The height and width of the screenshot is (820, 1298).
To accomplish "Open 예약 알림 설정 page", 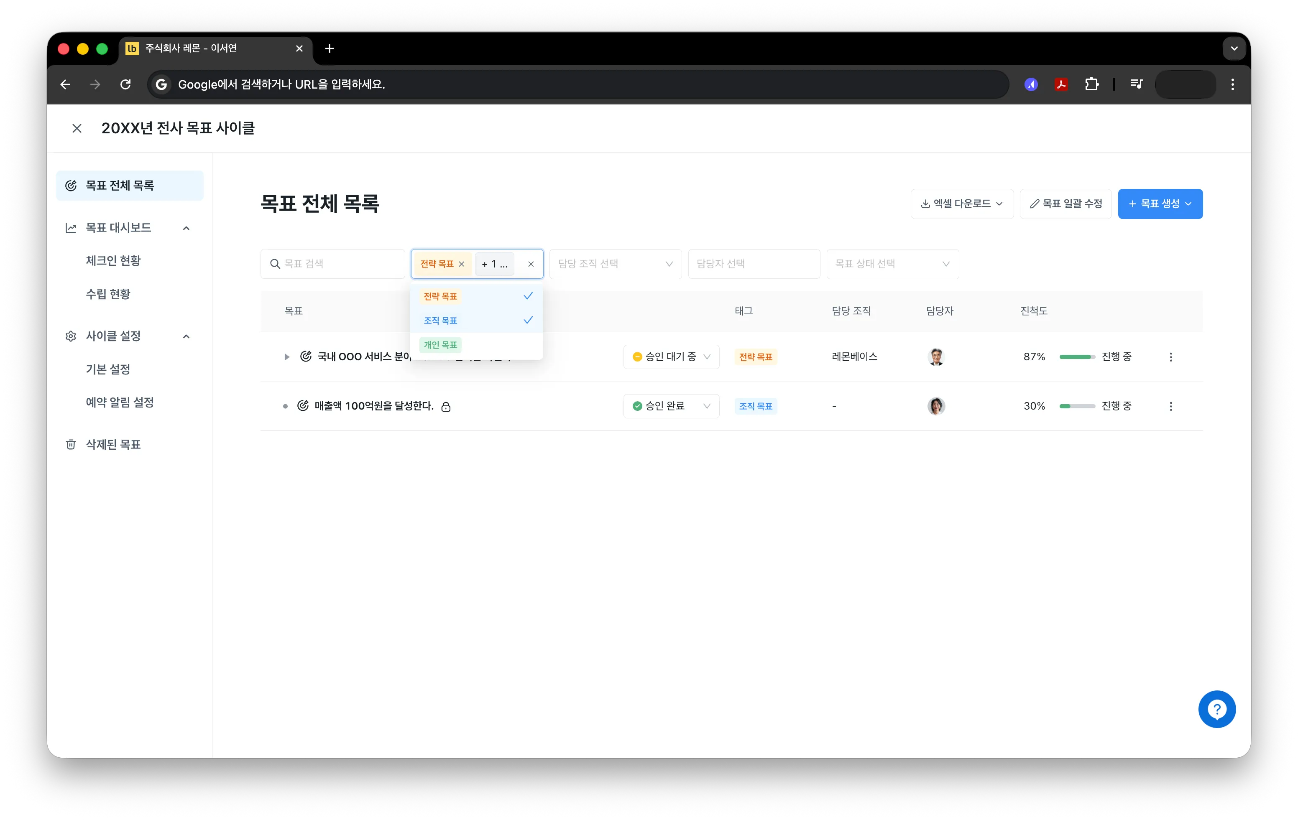I will (x=120, y=402).
